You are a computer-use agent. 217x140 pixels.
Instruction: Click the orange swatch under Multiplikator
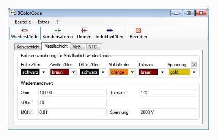click(119, 72)
